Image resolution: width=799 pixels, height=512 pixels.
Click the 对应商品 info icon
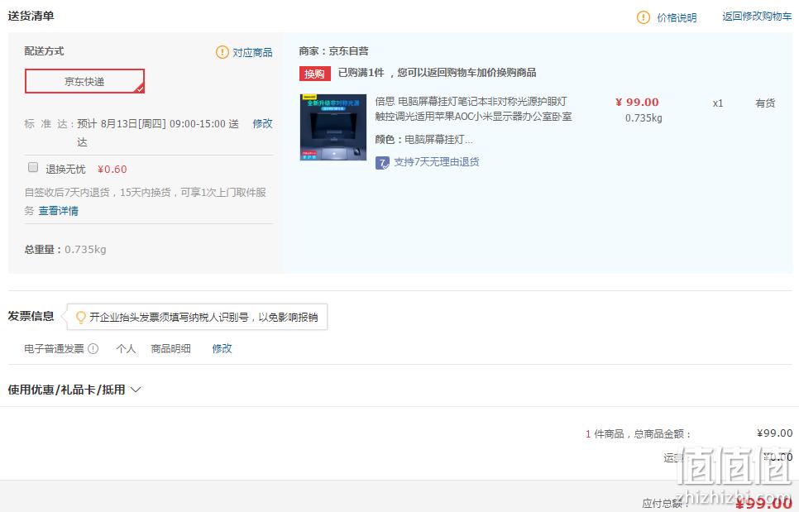(x=222, y=52)
